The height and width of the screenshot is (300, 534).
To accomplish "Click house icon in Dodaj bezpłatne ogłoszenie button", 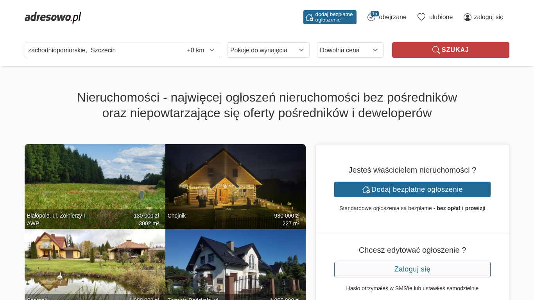I will (x=366, y=189).
